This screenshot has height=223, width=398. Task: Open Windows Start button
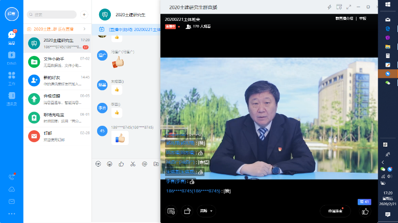click(388, 5)
